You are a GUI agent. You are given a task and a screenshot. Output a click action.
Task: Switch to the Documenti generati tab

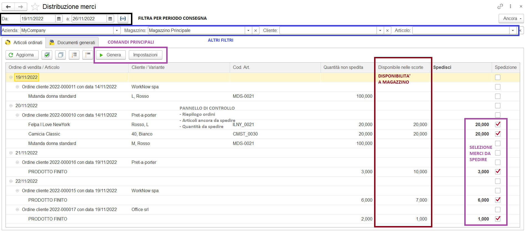(72, 42)
